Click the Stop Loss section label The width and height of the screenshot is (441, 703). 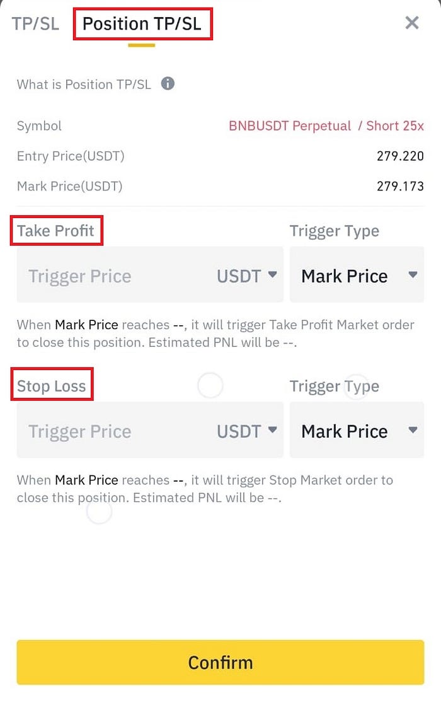[x=52, y=386]
